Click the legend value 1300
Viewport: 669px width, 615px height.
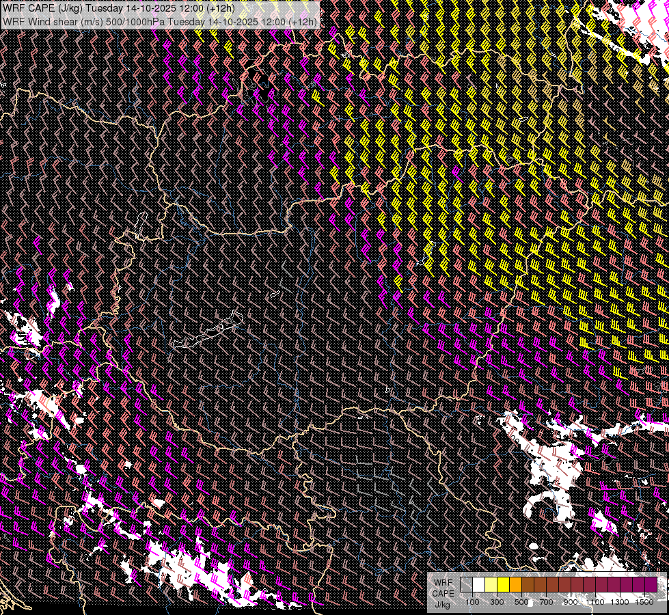(x=620, y=602)
